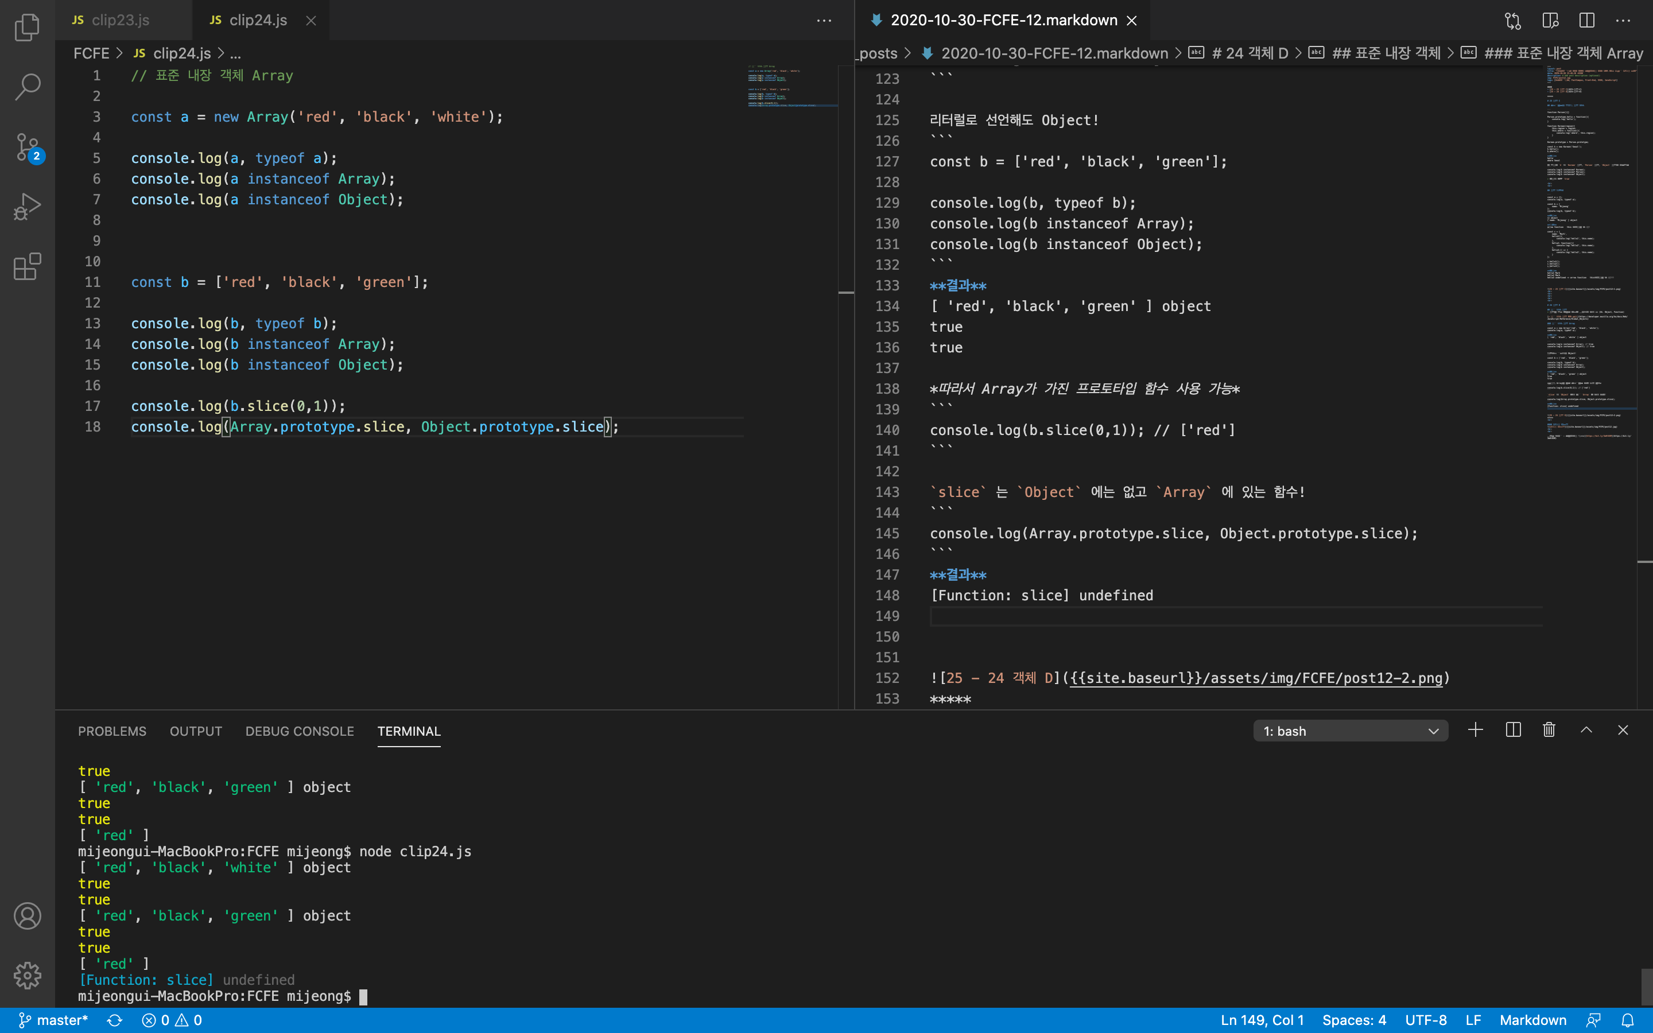The height and width of the screenshot is (1033, 1653).
Task: Click the terminal scrollbar thumb
Action: click(1646, 987)
